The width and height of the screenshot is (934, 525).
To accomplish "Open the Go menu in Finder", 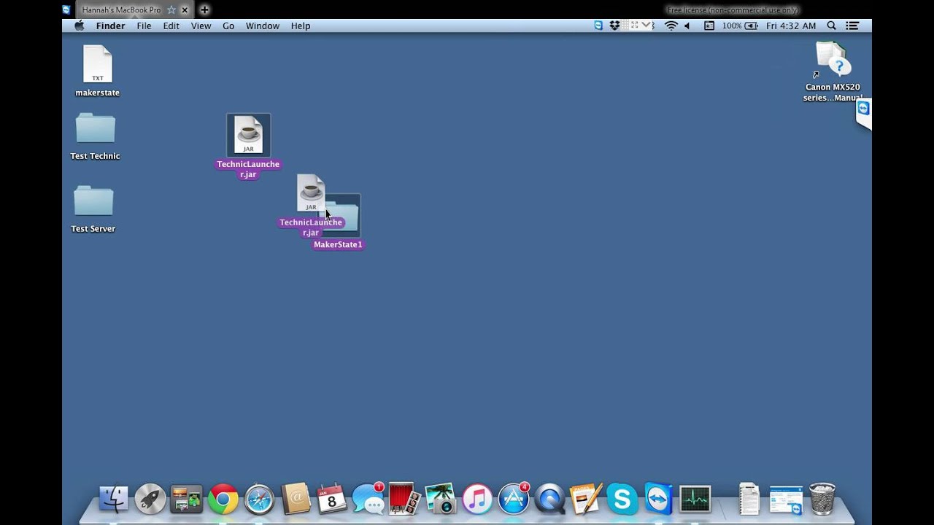I will [x=228, y=26].
